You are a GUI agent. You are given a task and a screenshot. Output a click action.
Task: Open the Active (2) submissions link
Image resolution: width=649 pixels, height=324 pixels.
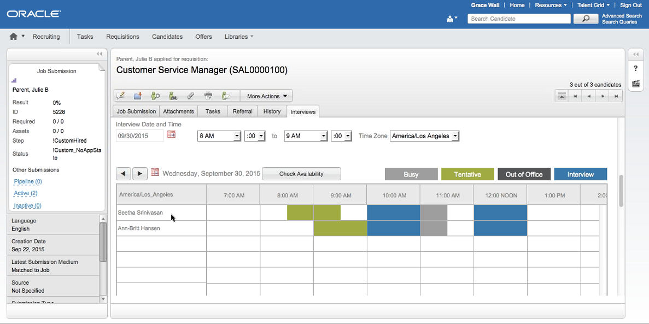pyautogui.click(x=26, y=193)
